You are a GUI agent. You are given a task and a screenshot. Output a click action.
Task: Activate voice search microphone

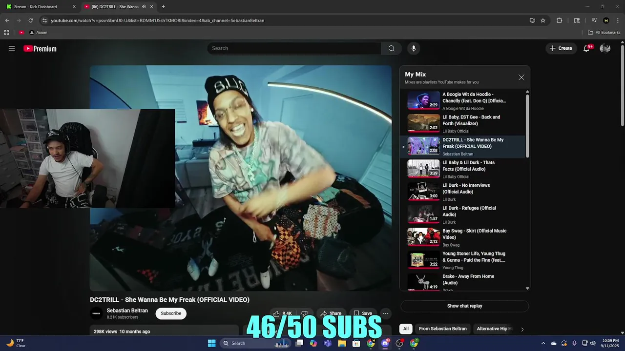point(414,48)
